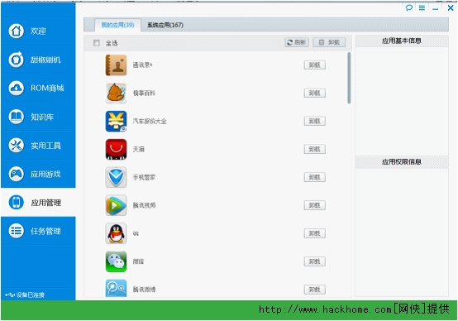Uninstall the 通讯录+ app
Viewport: 458px width, 321px height.
pos(315,65)
